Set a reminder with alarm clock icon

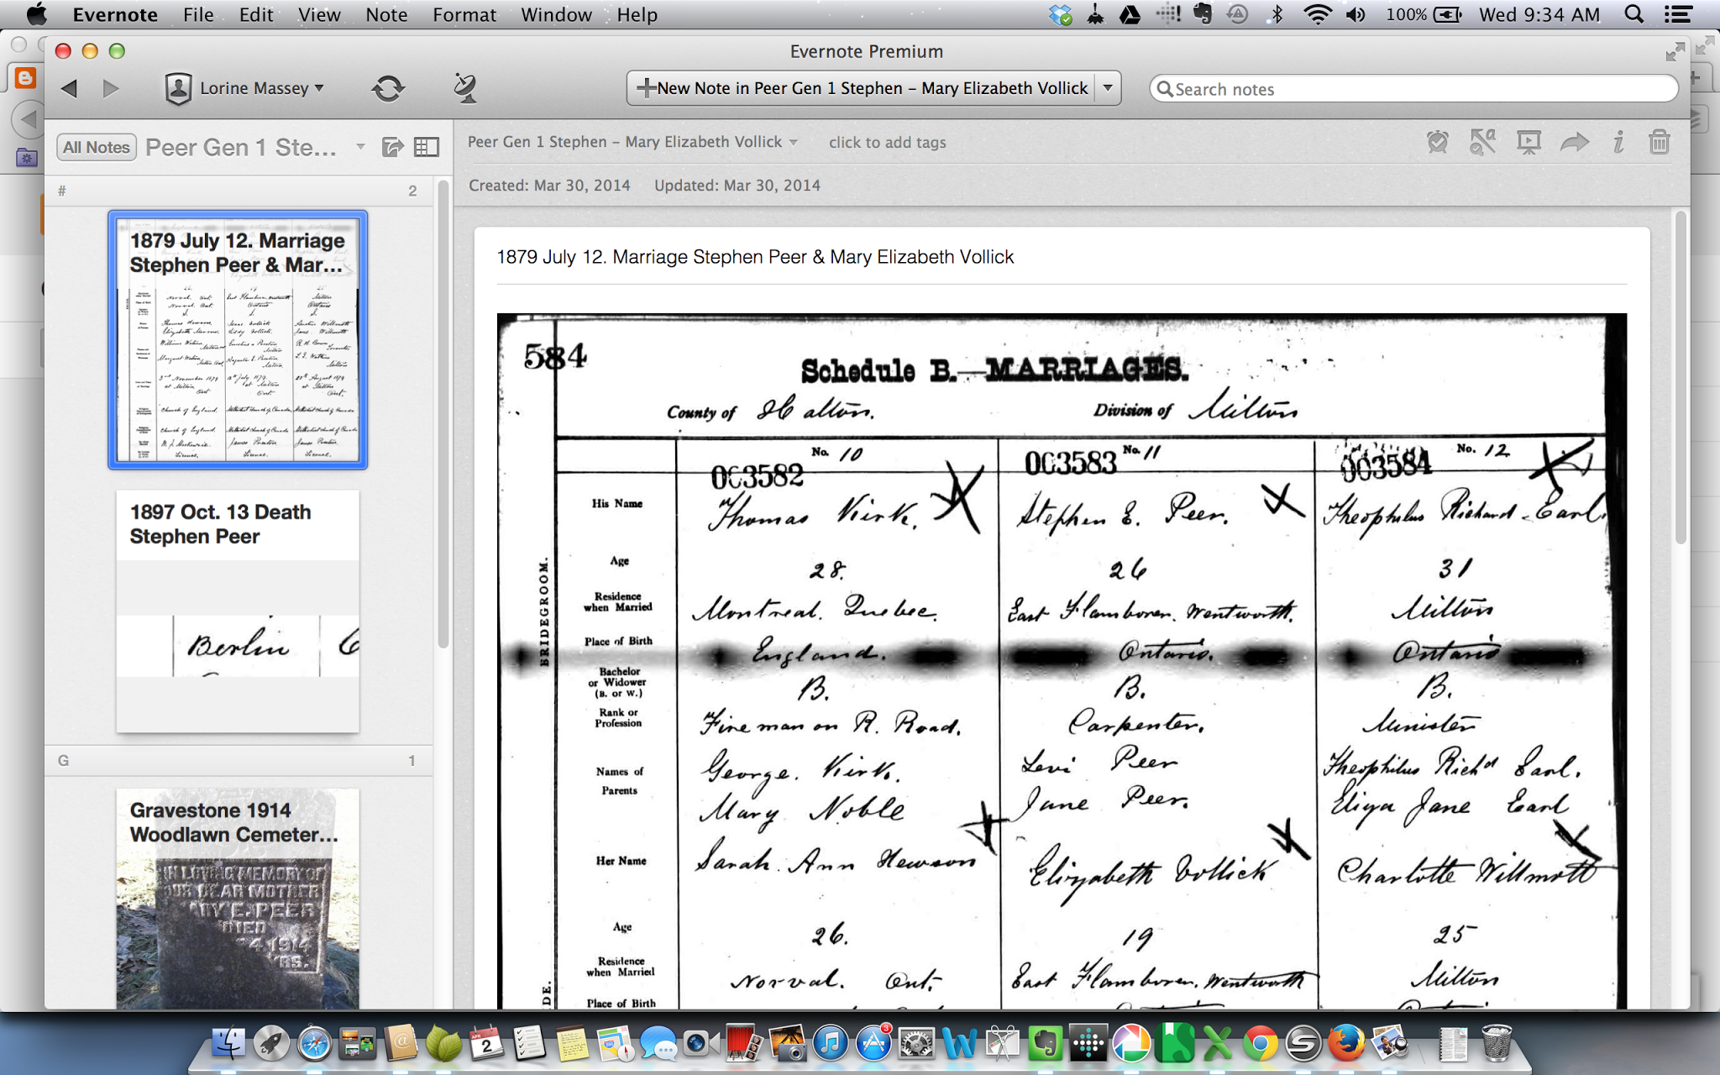(x=1437, y=142)
